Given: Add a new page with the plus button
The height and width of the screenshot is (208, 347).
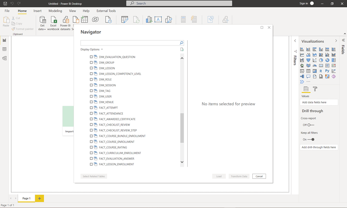Looking at the screenshot, I should click(40, 199).
